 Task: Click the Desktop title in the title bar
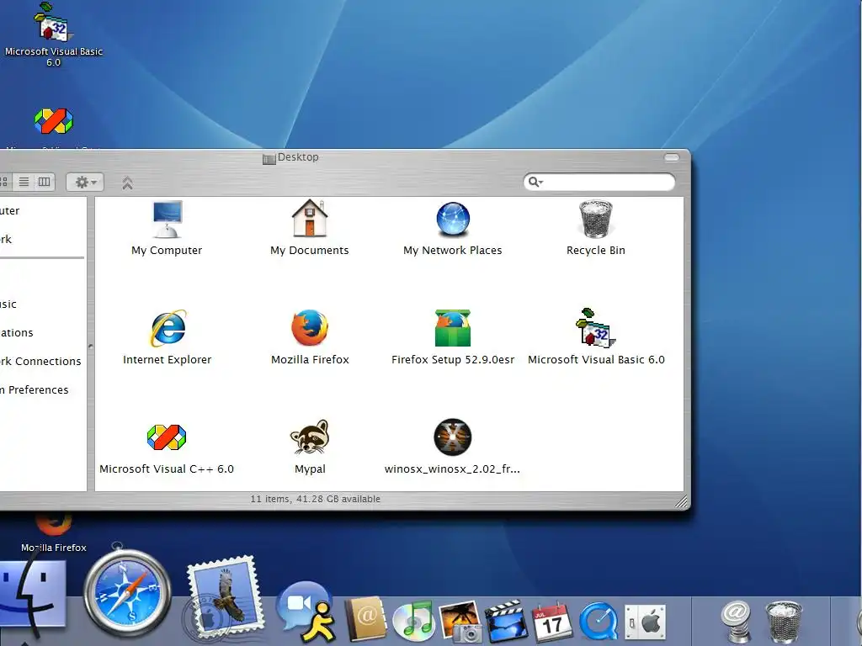tap(298, 157)
